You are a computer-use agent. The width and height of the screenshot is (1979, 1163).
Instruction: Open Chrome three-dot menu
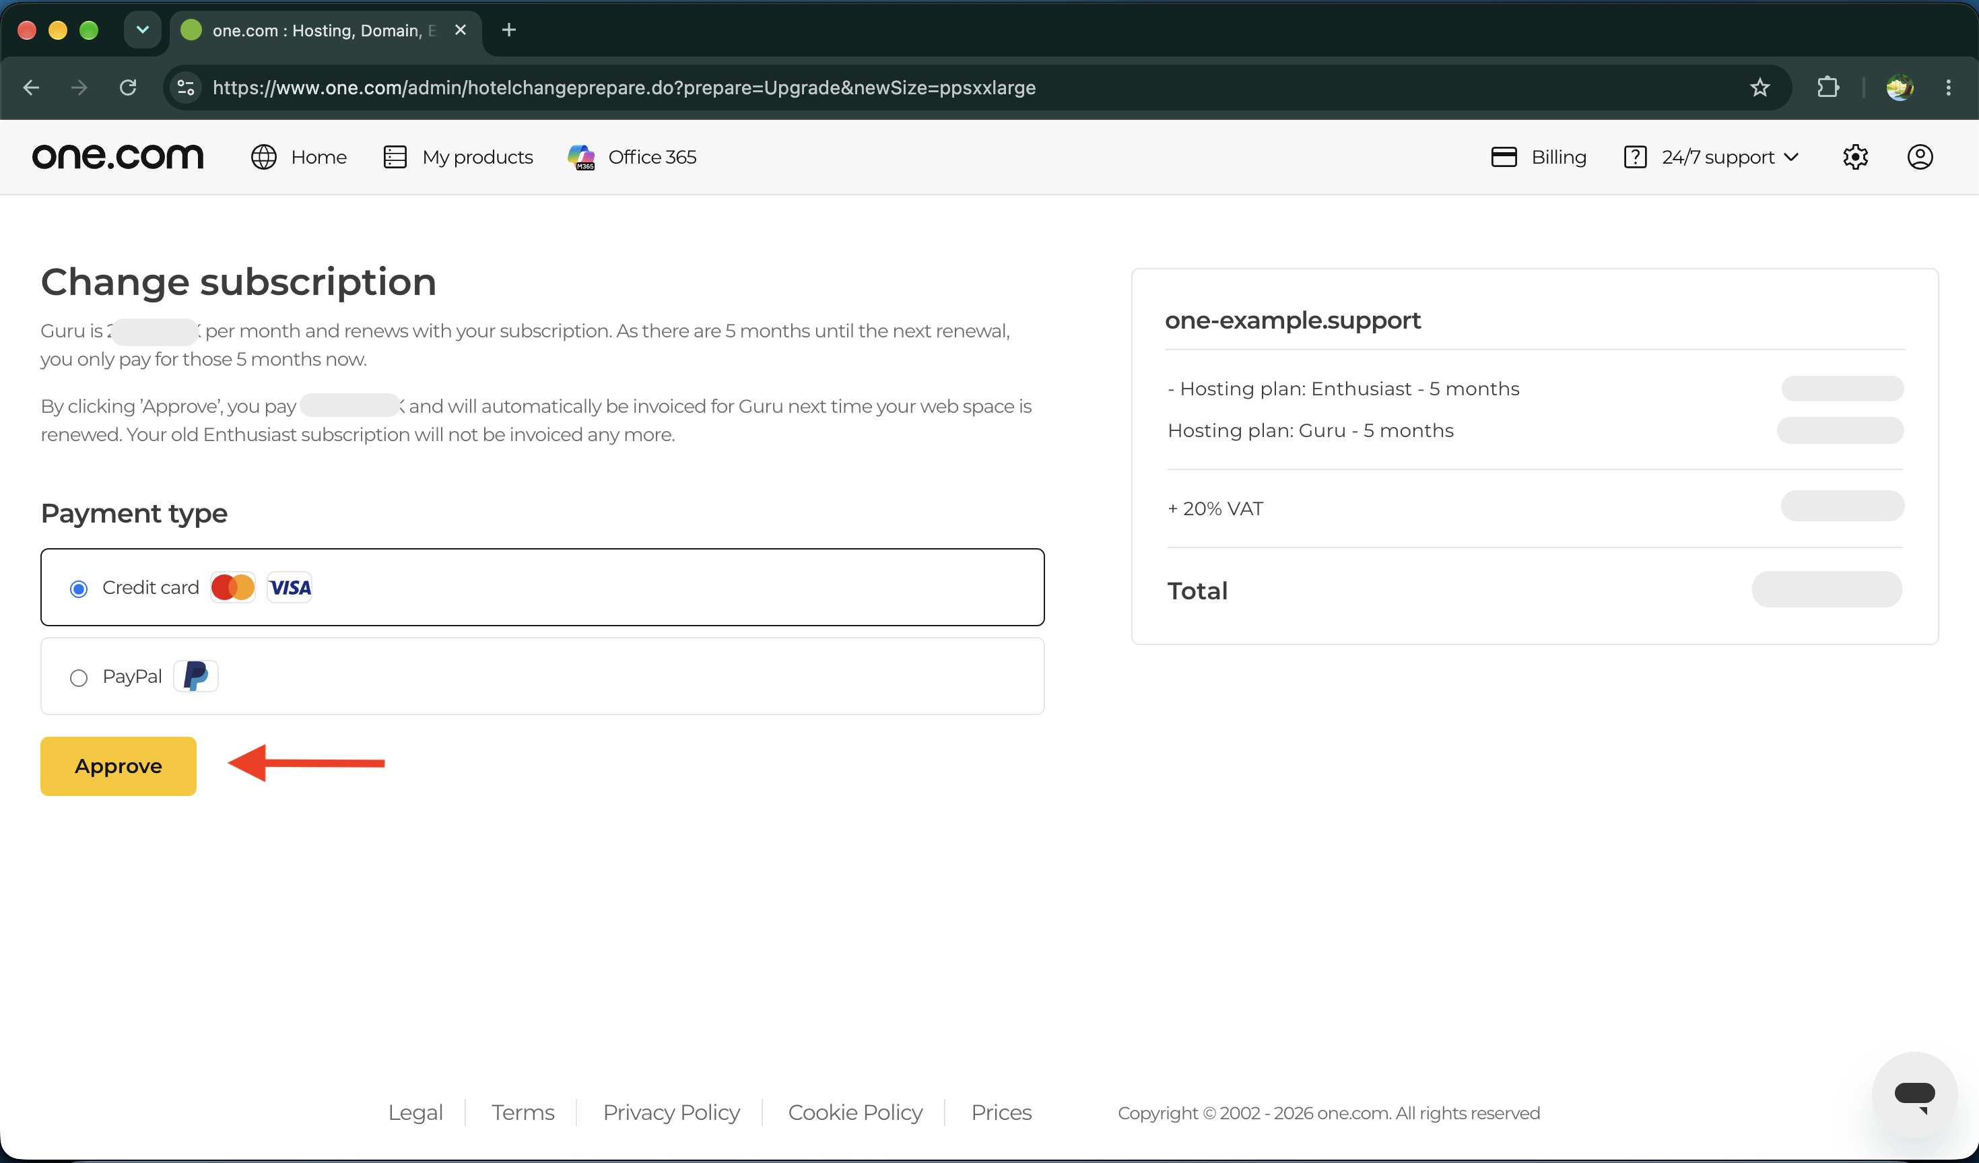coord(1947,87)
